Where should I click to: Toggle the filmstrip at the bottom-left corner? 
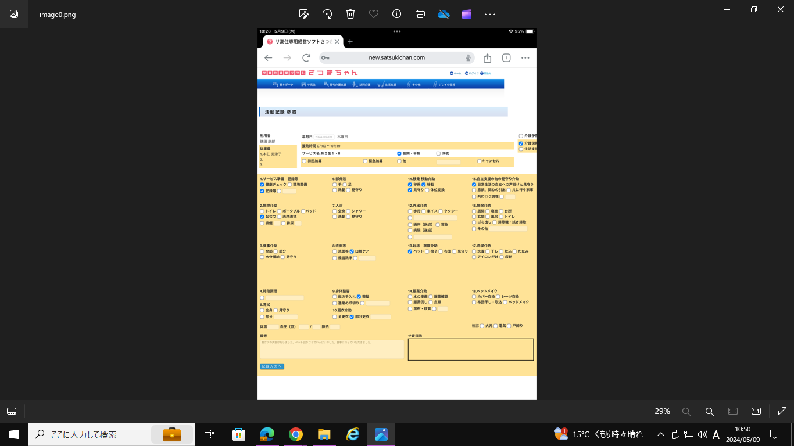pos(12,411)
